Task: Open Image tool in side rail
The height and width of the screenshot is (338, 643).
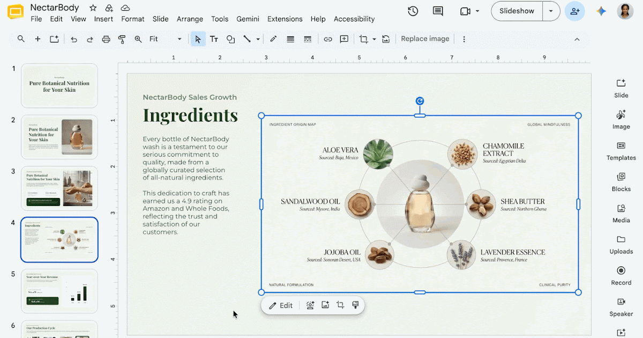Action: pos(621,120)
